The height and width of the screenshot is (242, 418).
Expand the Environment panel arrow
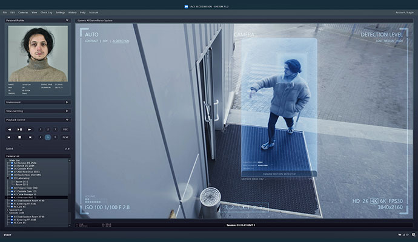tap(67, 102)
